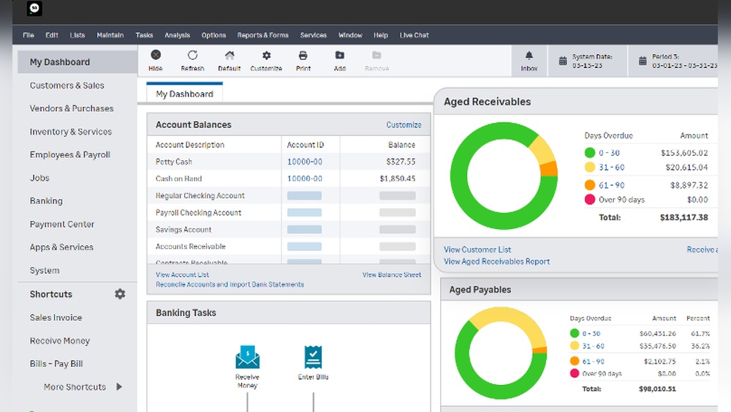Click the Add folder icon
731x412 pixels.
pyautogui.click(x=340, y=55)
